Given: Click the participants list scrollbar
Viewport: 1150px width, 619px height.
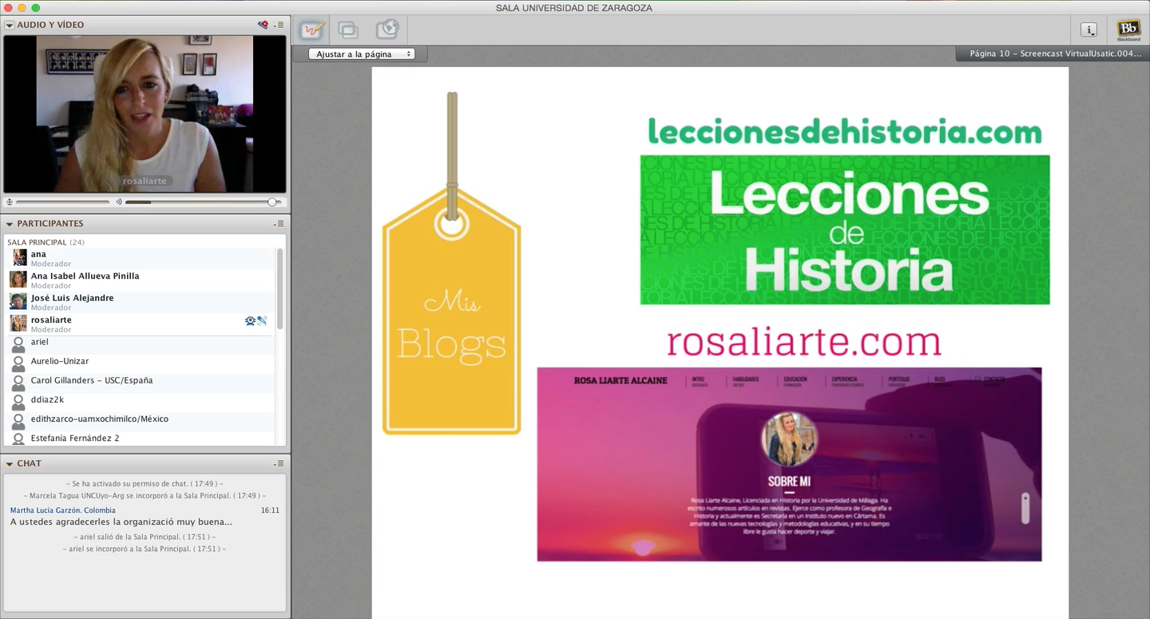Looking at the screenshot, I should point(280,288).
